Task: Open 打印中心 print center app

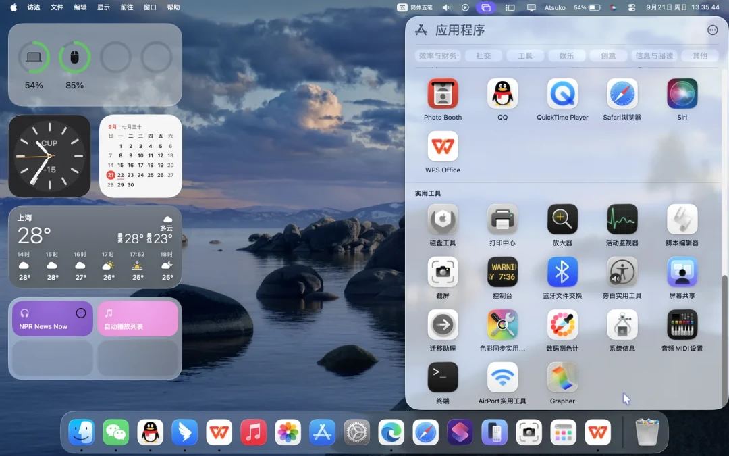Action: [x=502, y=220]
